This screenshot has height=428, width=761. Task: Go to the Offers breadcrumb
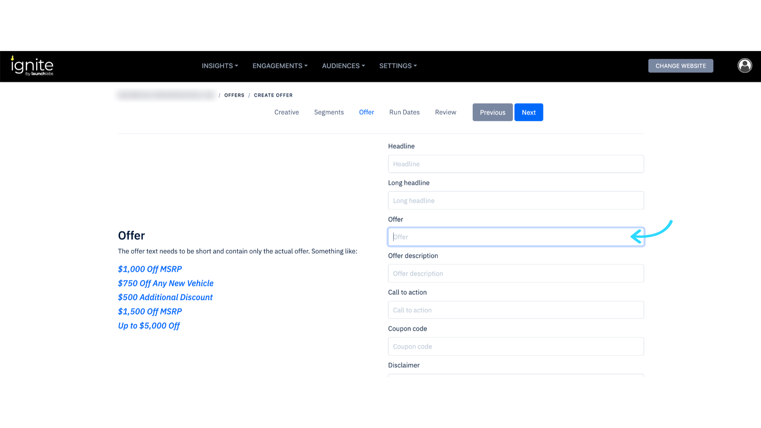(x=234, y=95)
